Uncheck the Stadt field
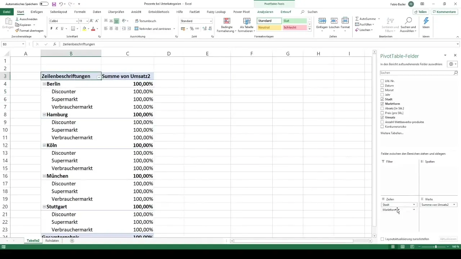The image size is (461, 259). coord(382,99)
